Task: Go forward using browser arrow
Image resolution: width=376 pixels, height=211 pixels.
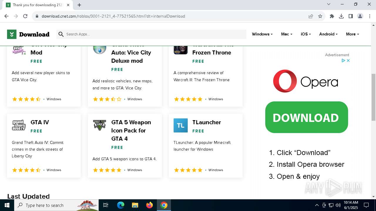Action: [16, 16]
